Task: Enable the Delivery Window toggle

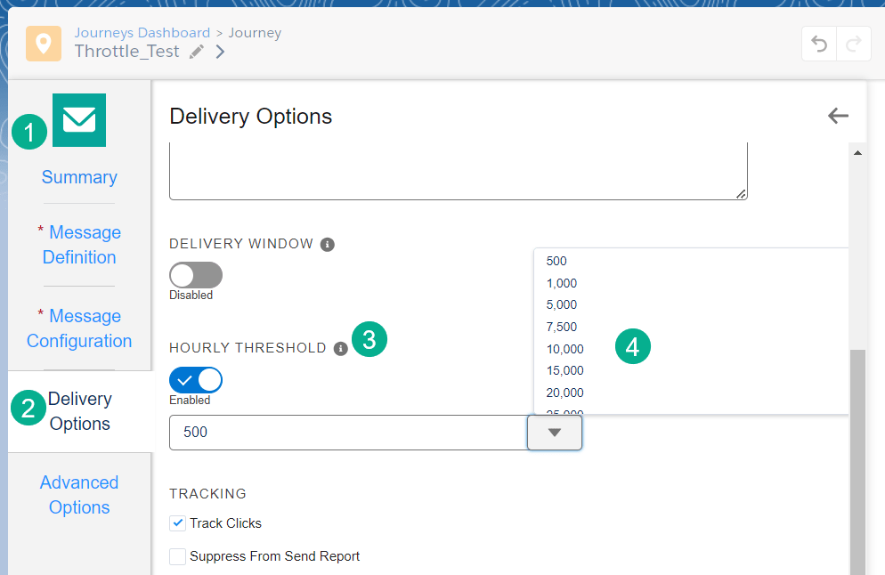Action: click(196, 275)
